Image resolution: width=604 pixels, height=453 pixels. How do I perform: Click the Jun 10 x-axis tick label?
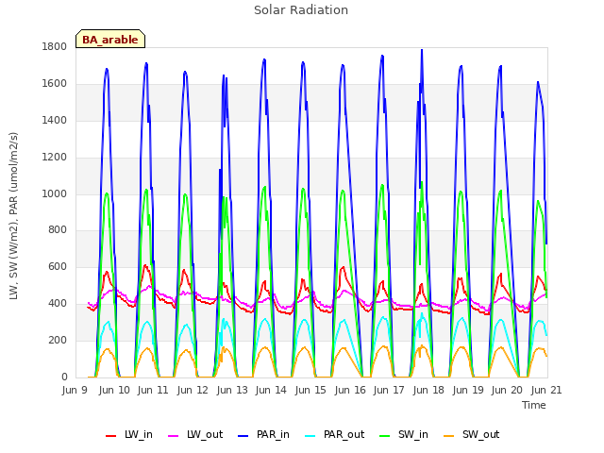(x=114, y=390)
